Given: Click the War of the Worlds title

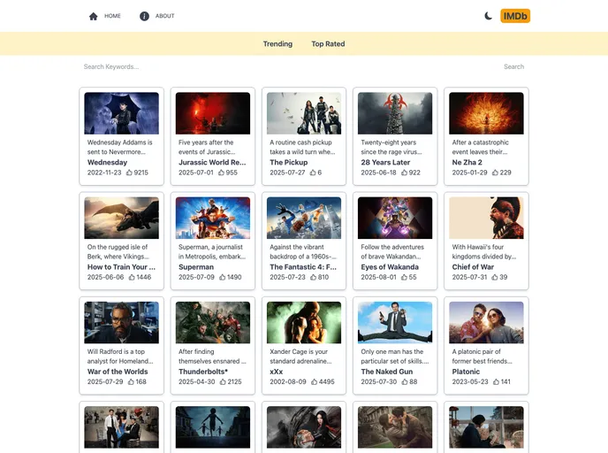Looking at the screenshot, I should (x=118, y=372).
